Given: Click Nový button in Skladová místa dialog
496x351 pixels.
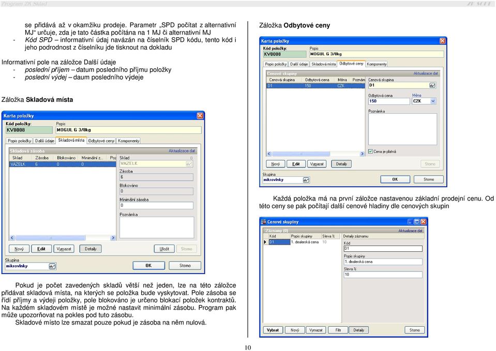Looking at the screenshot, I should 19,249.
